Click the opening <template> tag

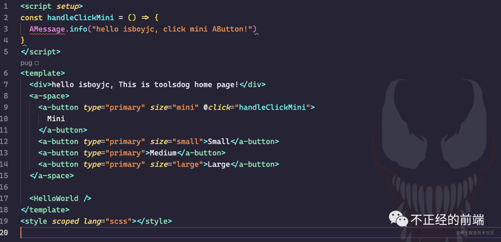click(x=43, y=73)
